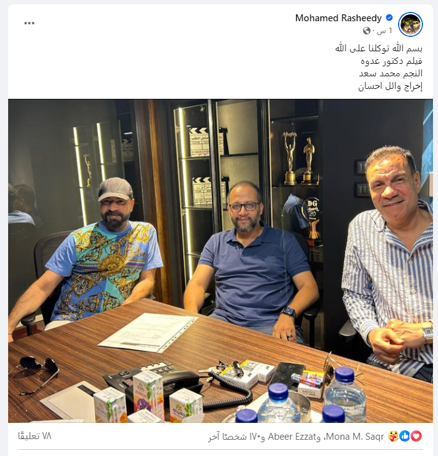Click the public globe privacy icon
Viewport: 438px width, 456px height.
(x=367, y=31)
